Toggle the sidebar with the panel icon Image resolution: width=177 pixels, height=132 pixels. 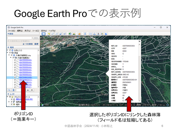tap(43, 34)
